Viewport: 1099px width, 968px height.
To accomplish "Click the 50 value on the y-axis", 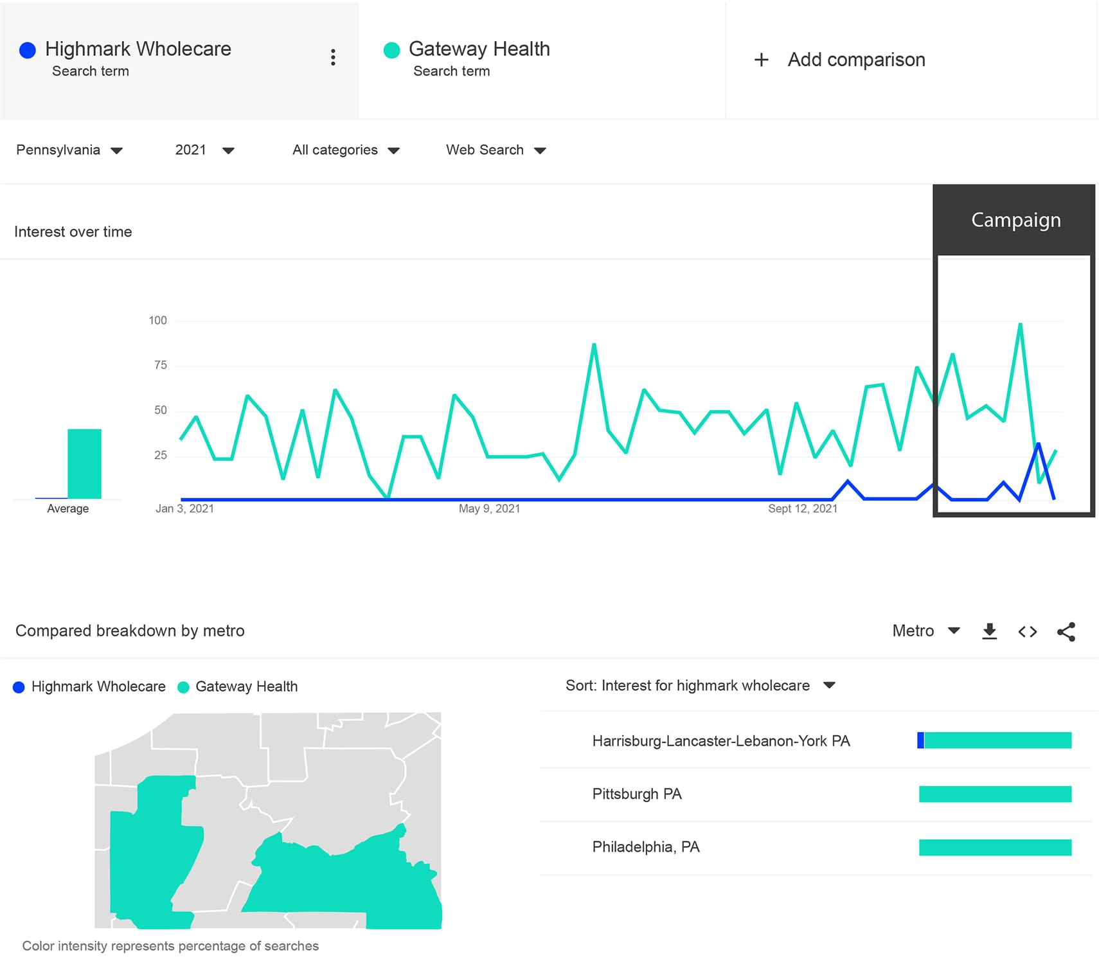I will tap(160, 410).
